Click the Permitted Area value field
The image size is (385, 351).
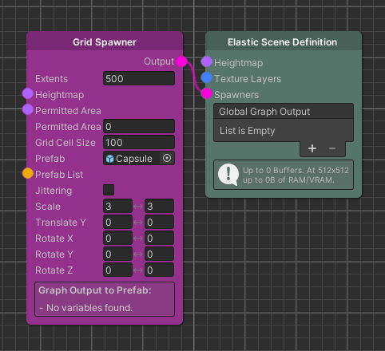coord(139,126)
